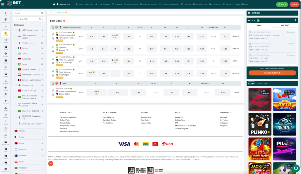The width and height of the screenshot is (301, 174).
Task: Go to the home breadcrumb icon
Action: click(51, 12)
